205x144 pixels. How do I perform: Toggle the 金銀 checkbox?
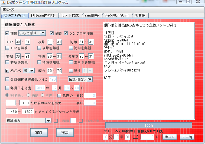[x=52, y=33]
